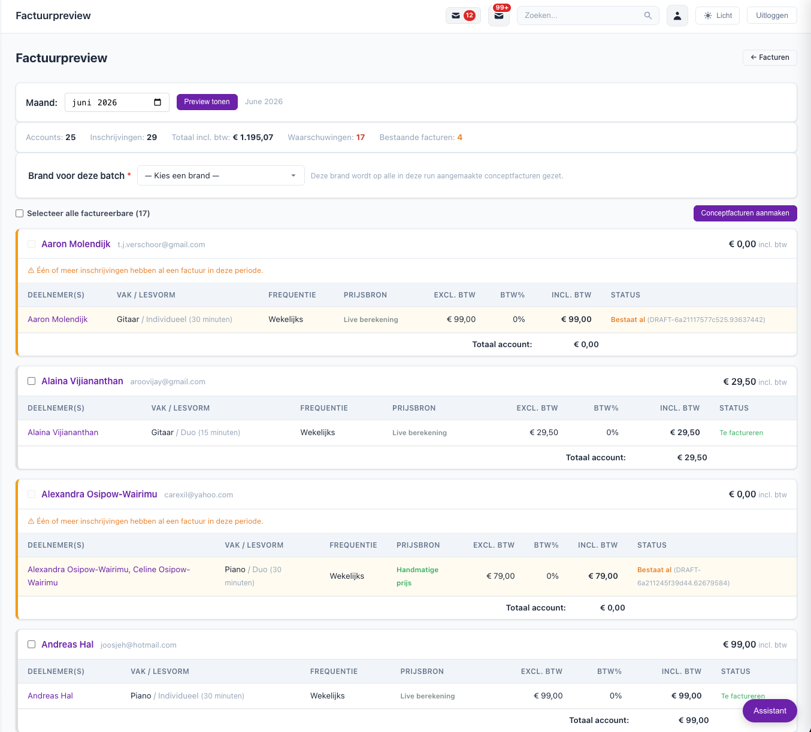The width and height of the screenshot is (811, 732).
Task: Click the disabled checkbox beside Aaron Molendijk
Action: coord(32,244)
